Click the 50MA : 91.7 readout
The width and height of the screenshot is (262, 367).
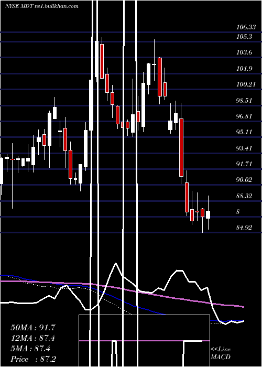[33, 328]
